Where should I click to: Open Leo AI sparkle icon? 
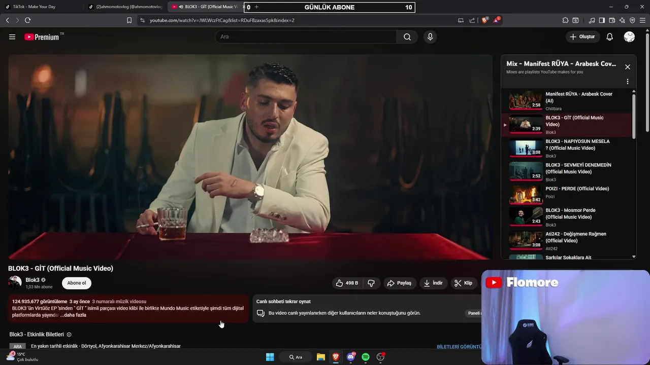622,20
